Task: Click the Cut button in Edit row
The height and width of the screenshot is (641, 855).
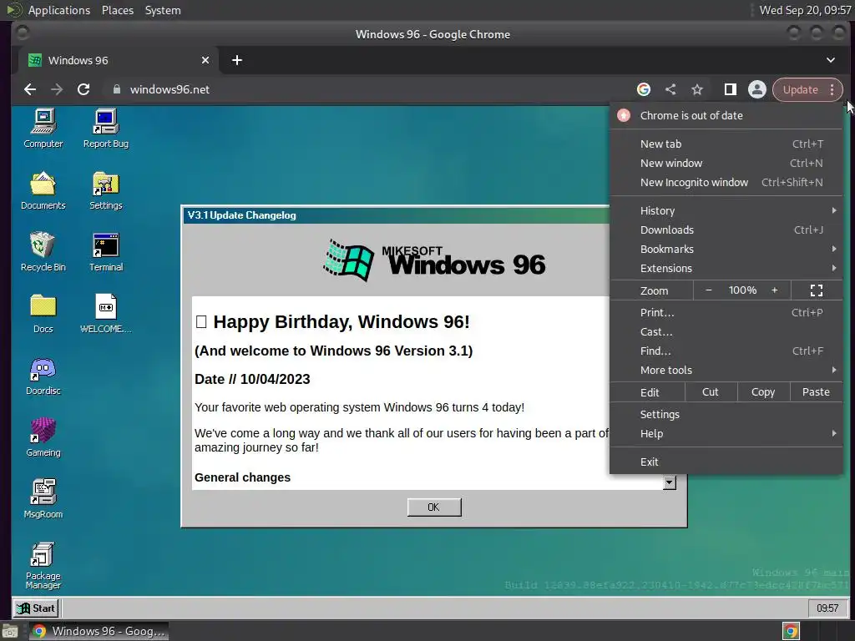Action: coord(711,392)
